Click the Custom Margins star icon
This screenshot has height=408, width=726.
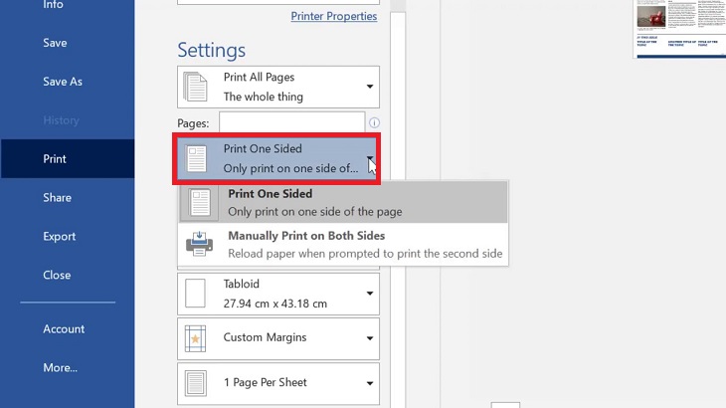click(196, 338)
